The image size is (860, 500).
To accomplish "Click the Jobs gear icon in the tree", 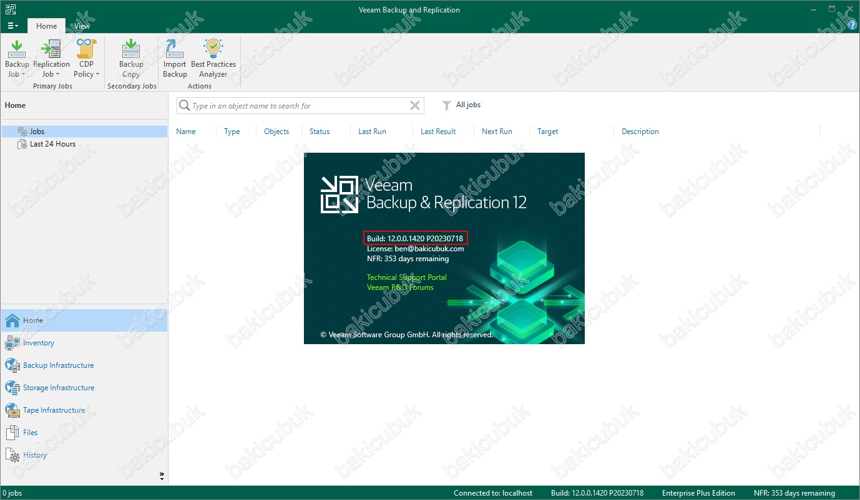I will pos(22,132).
